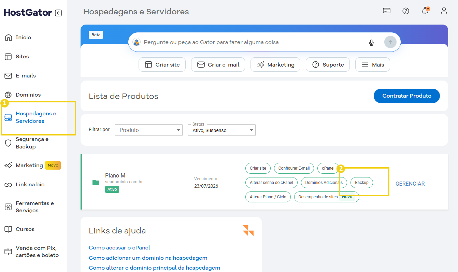
Task: Open link Como alterar o domínio principal
Action: [x=154, y=268]
